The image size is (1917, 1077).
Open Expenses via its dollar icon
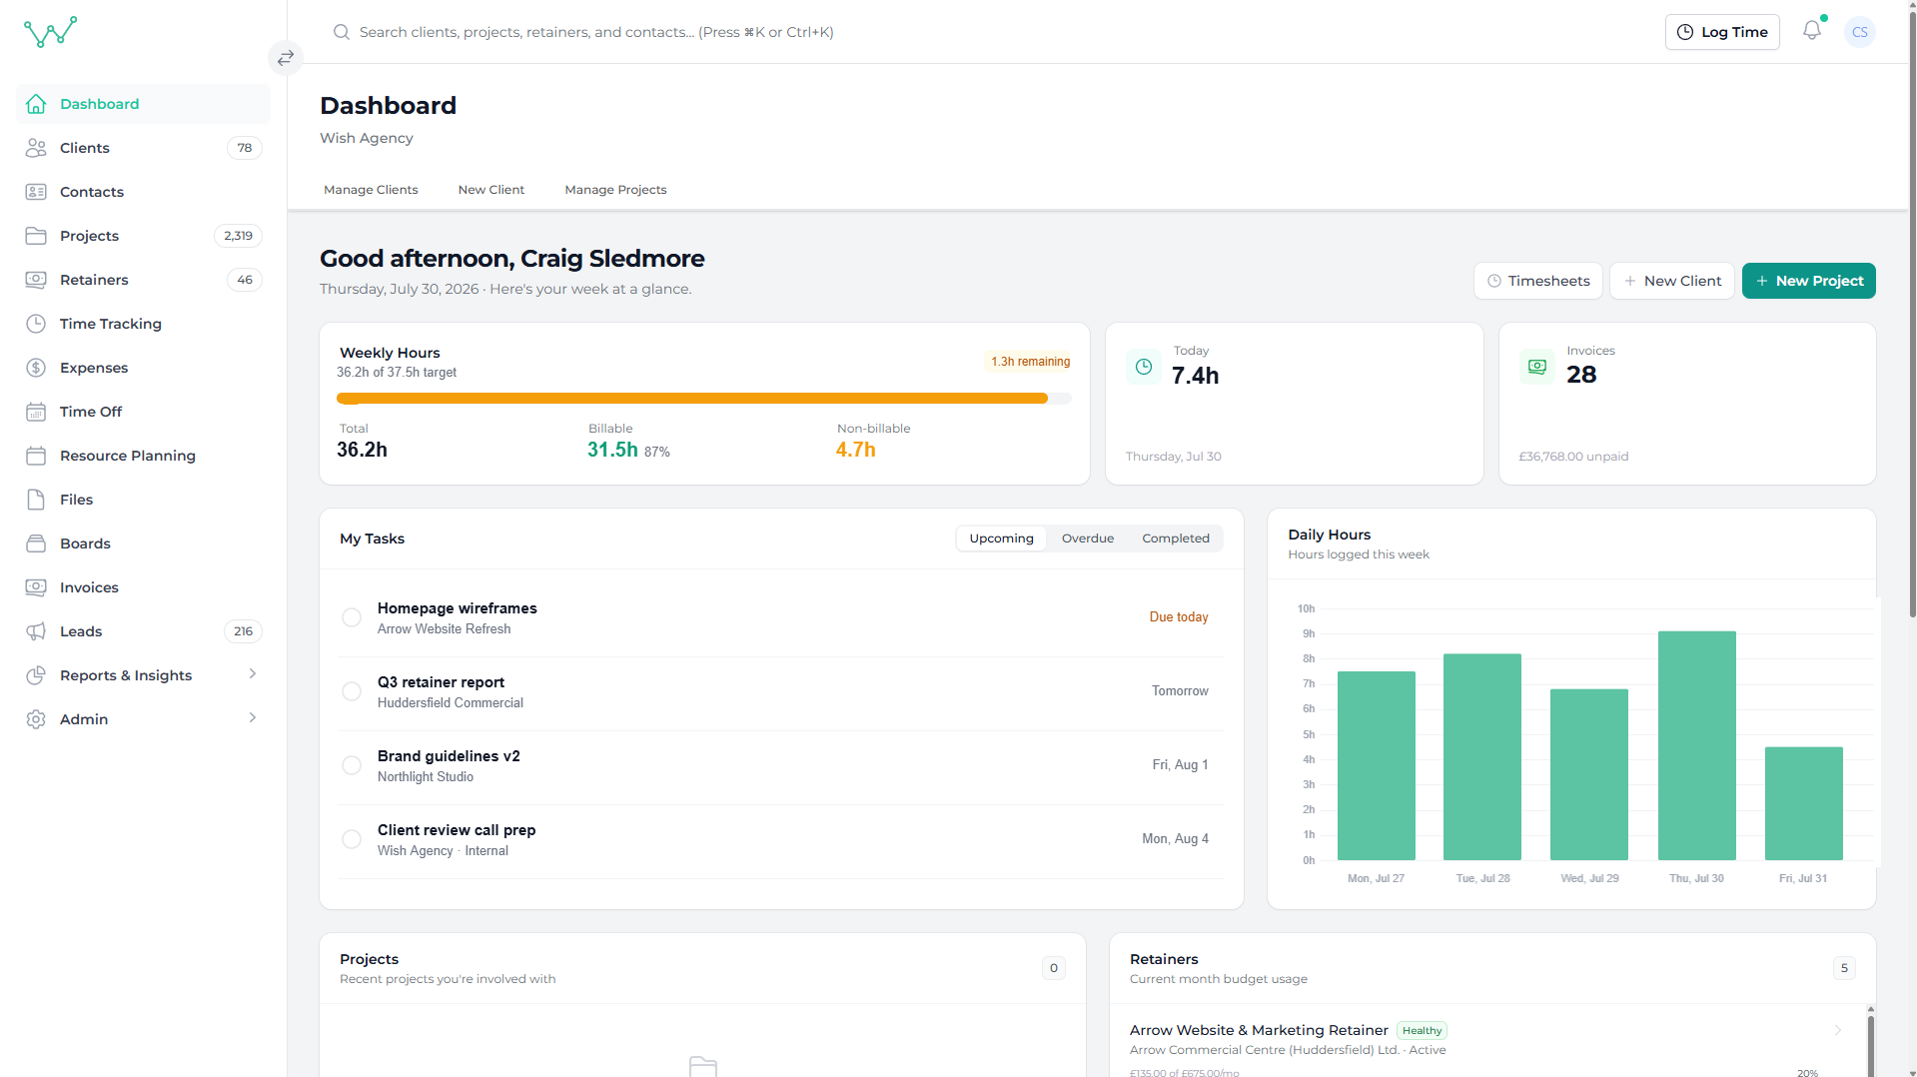click(x=36, y=368)
